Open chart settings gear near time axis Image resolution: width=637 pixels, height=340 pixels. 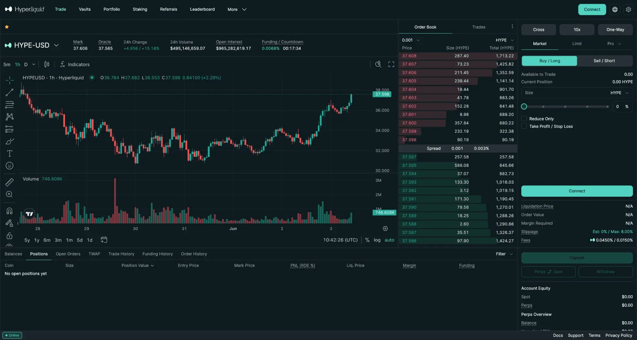click(385, 229)
